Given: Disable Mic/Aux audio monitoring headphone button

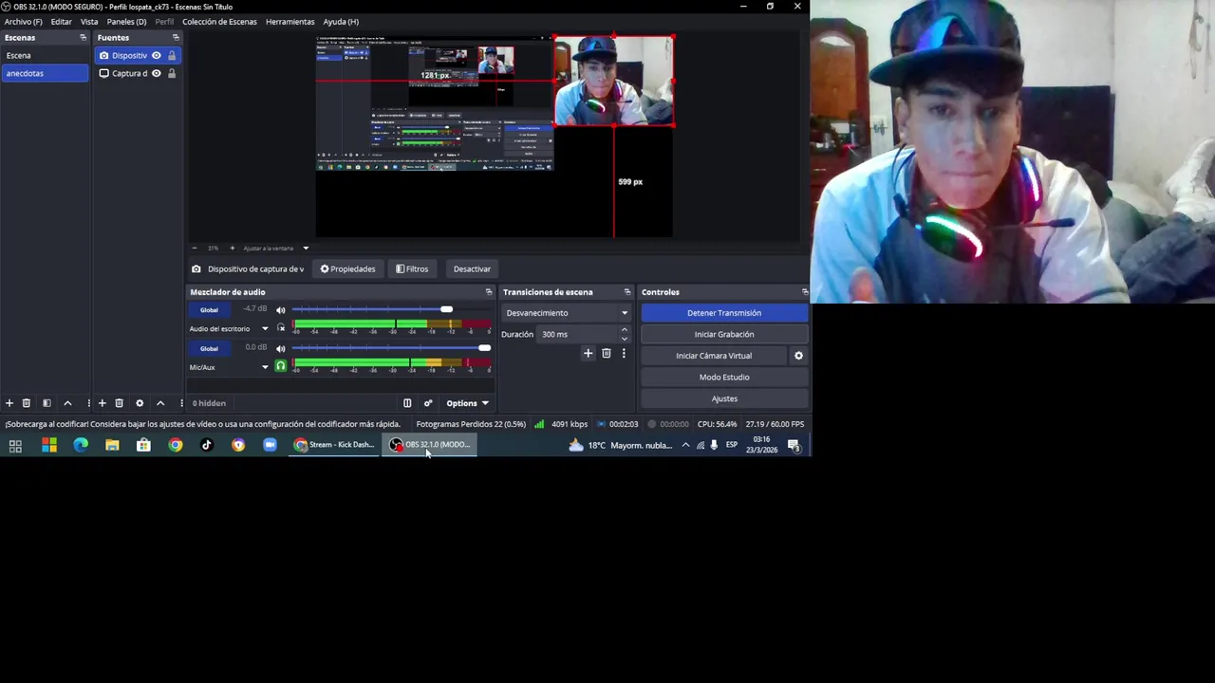Looking at the screenshot, I should (280, 366).
